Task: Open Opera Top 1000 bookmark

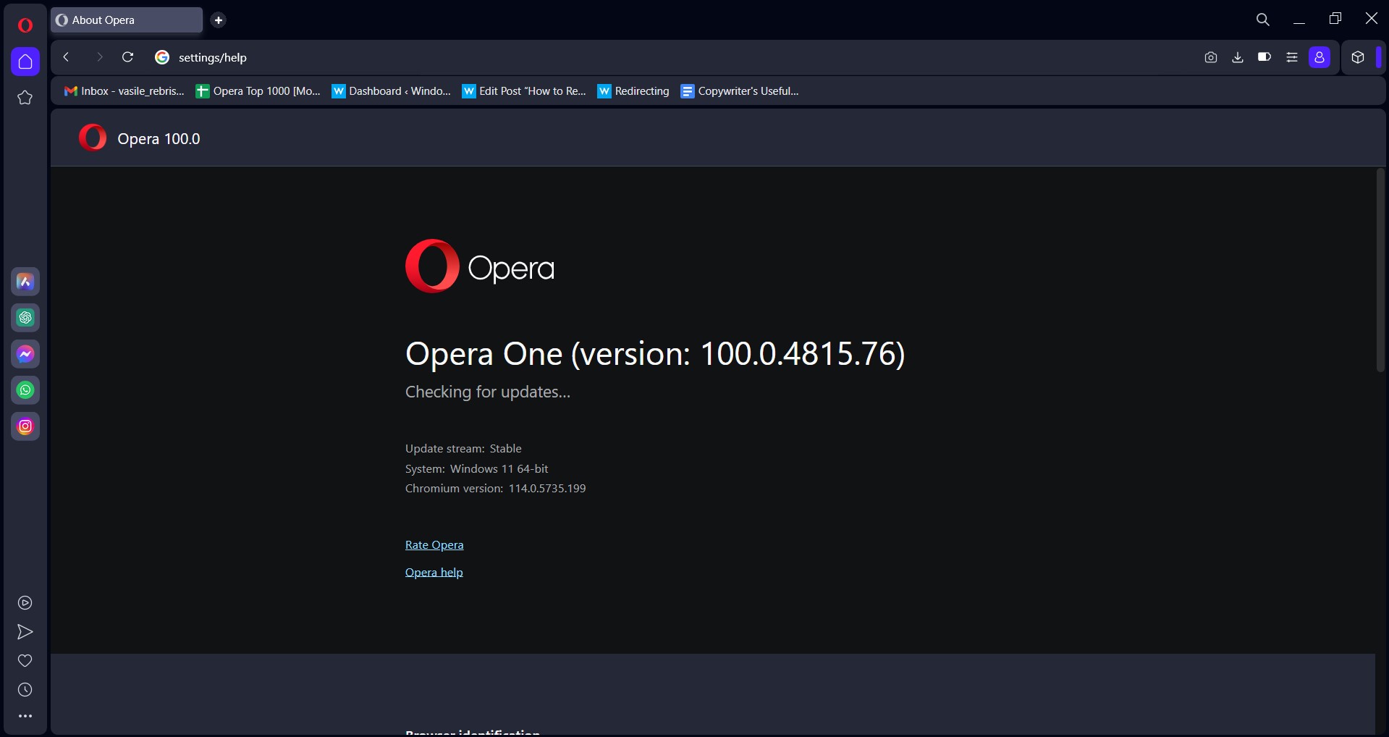Action: pos(258,91)
